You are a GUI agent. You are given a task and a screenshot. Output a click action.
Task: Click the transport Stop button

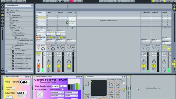pos(61,1)
